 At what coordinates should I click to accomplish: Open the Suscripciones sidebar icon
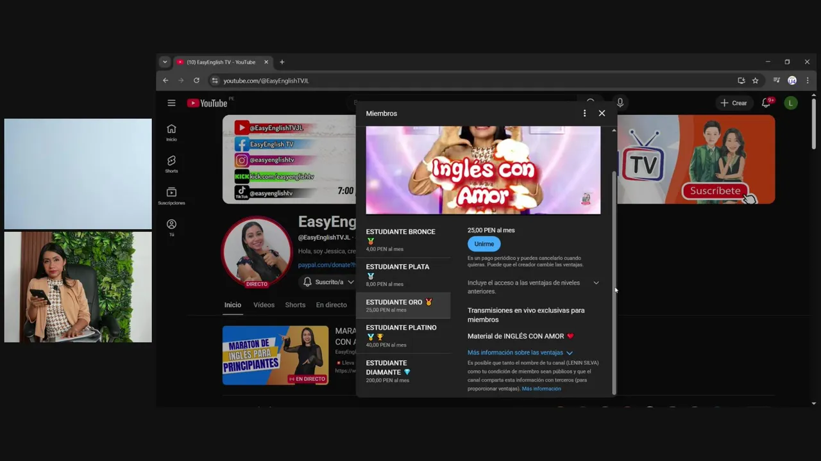(x=171, y=196)
